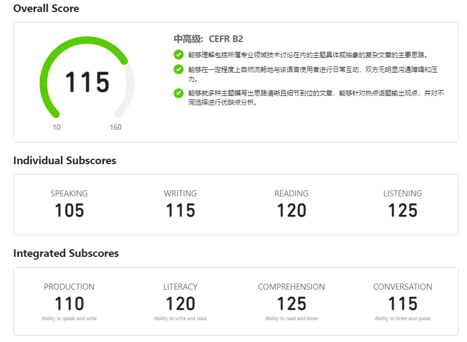
Task: Click the 115 score under WRITING
Action: coord(180,211)
